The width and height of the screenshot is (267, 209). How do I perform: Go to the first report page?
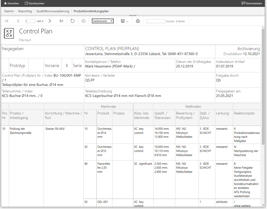click(x=6, y=21)
